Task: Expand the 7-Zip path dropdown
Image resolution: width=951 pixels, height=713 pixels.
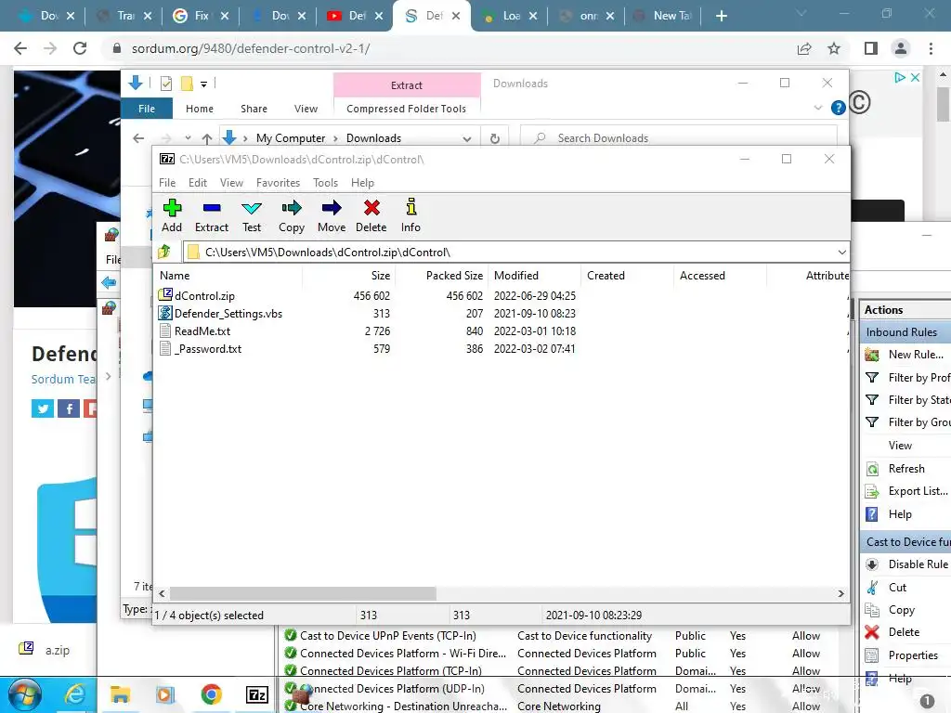Action: pyautogui.click(x=841, y=253)
